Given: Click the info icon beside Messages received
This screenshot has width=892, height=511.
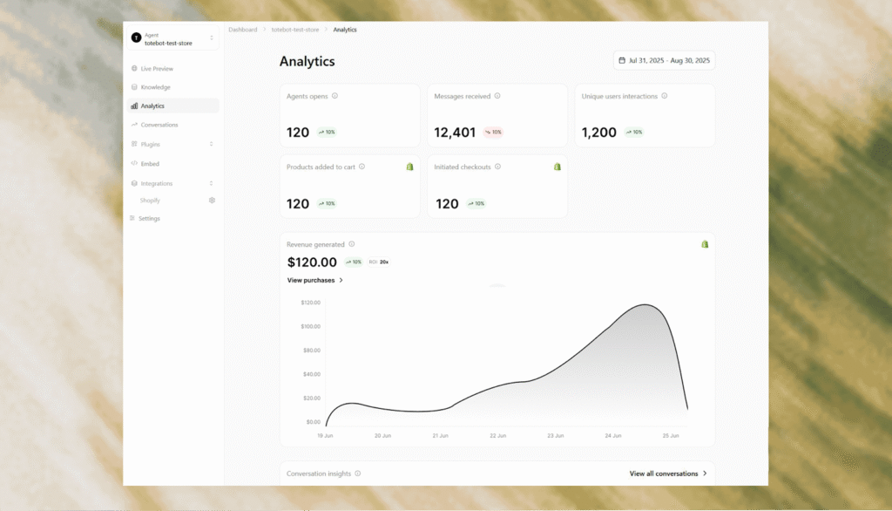Looking at the screenshot, I should pos(497,97).
